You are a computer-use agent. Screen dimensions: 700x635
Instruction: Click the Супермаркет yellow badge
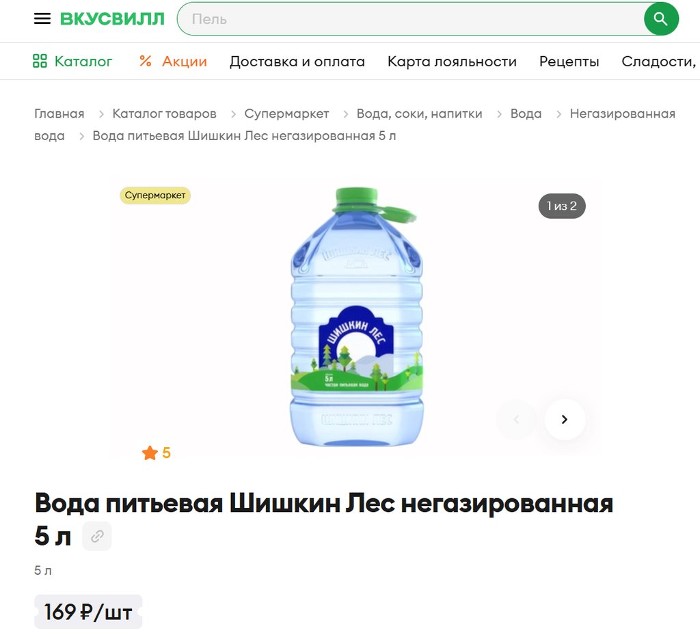coord(155,195)
